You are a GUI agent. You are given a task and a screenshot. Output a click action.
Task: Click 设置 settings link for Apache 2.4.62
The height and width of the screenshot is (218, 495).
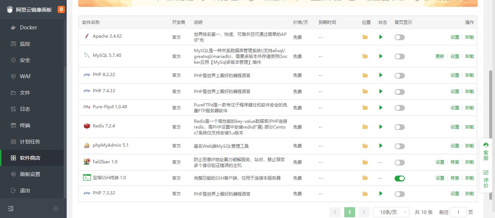tap(455, 37)
